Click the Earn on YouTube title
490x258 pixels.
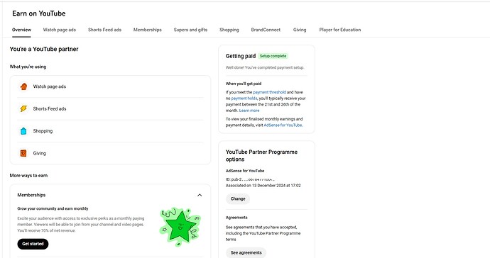pyautogui.click(x=39, y=13)
